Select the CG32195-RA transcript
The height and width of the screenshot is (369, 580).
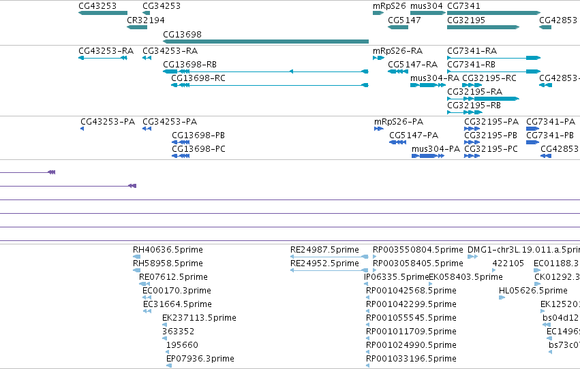point(483,99)
